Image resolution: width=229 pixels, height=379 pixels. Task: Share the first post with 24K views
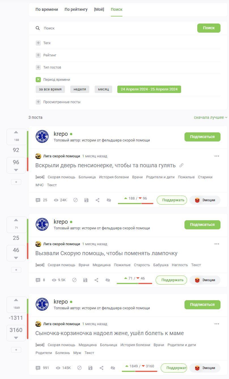97,200
